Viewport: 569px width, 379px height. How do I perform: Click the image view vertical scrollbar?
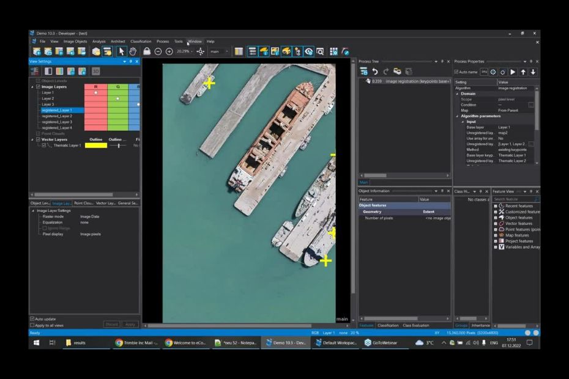[353, 178]
